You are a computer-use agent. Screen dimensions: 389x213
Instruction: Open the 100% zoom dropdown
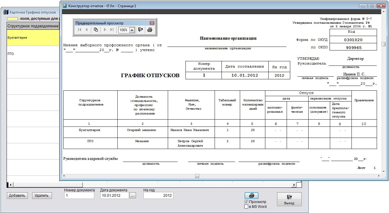tap(132, 30)
